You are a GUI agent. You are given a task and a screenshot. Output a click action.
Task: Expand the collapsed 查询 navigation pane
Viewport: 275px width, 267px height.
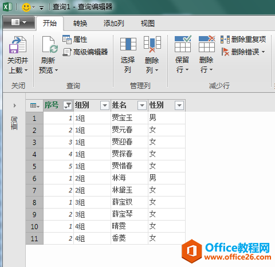14,105
